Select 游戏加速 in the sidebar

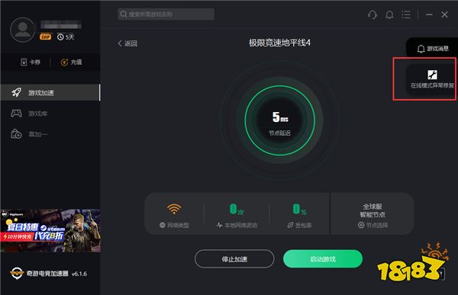50,93
